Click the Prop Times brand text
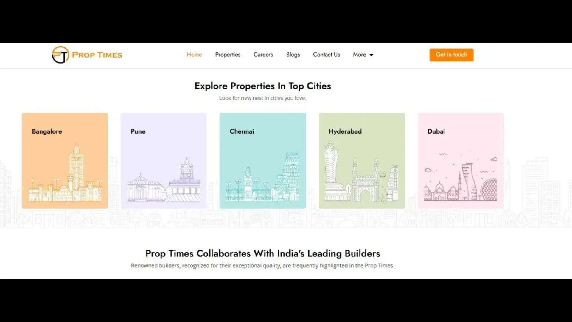The width and height of the screenshot is (572, 322). click(x=97, y=55)
